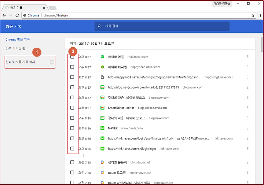Check the box for 네이버 메일 entry
The height and width of the screenshot is (185, 264).
click(x=72, y=57)
